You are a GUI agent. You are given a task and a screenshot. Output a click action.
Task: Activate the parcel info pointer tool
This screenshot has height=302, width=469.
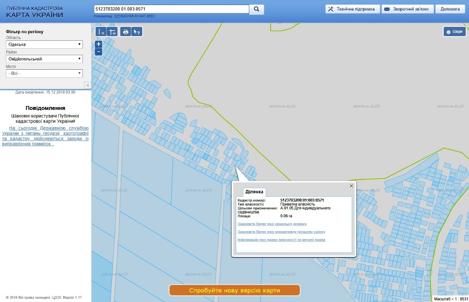tap(137, 32)
